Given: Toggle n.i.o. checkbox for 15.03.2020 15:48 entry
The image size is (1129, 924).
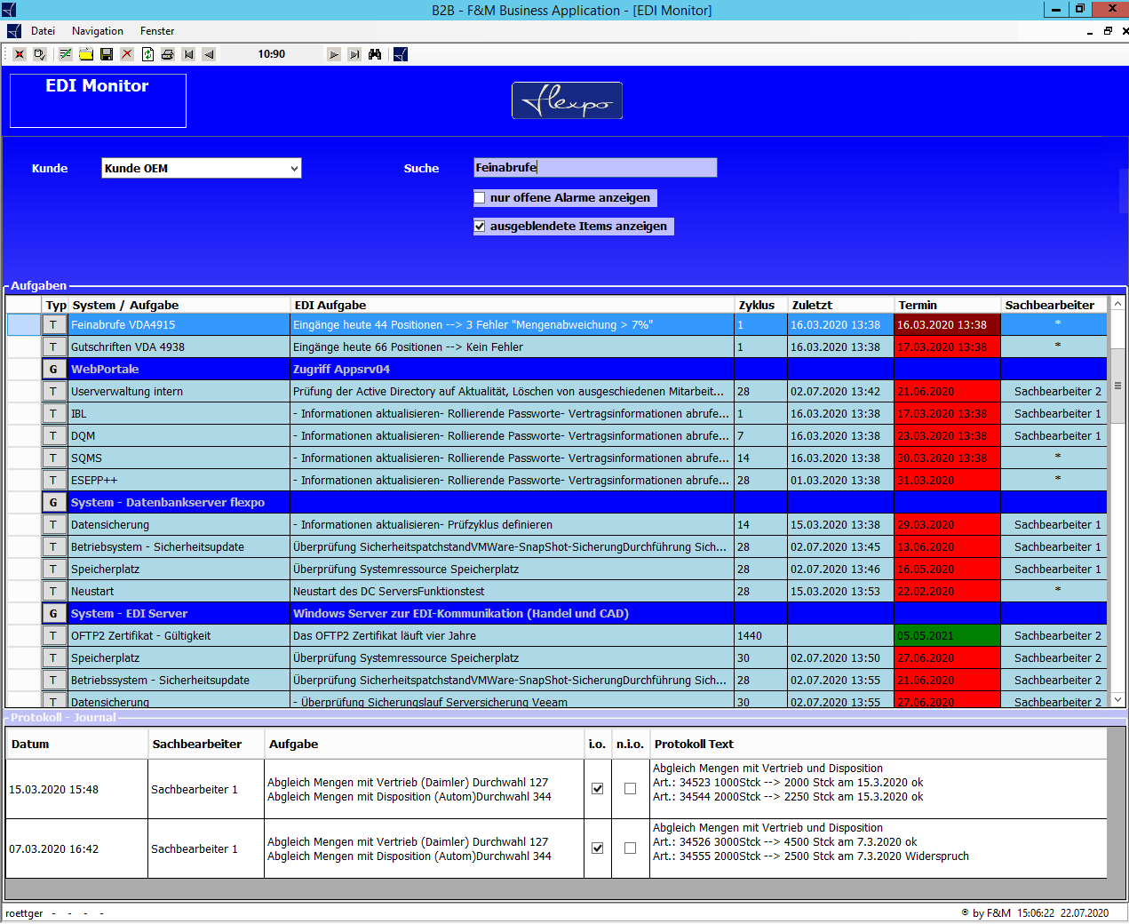Looking at the screenshot, I should coord(631,789).
